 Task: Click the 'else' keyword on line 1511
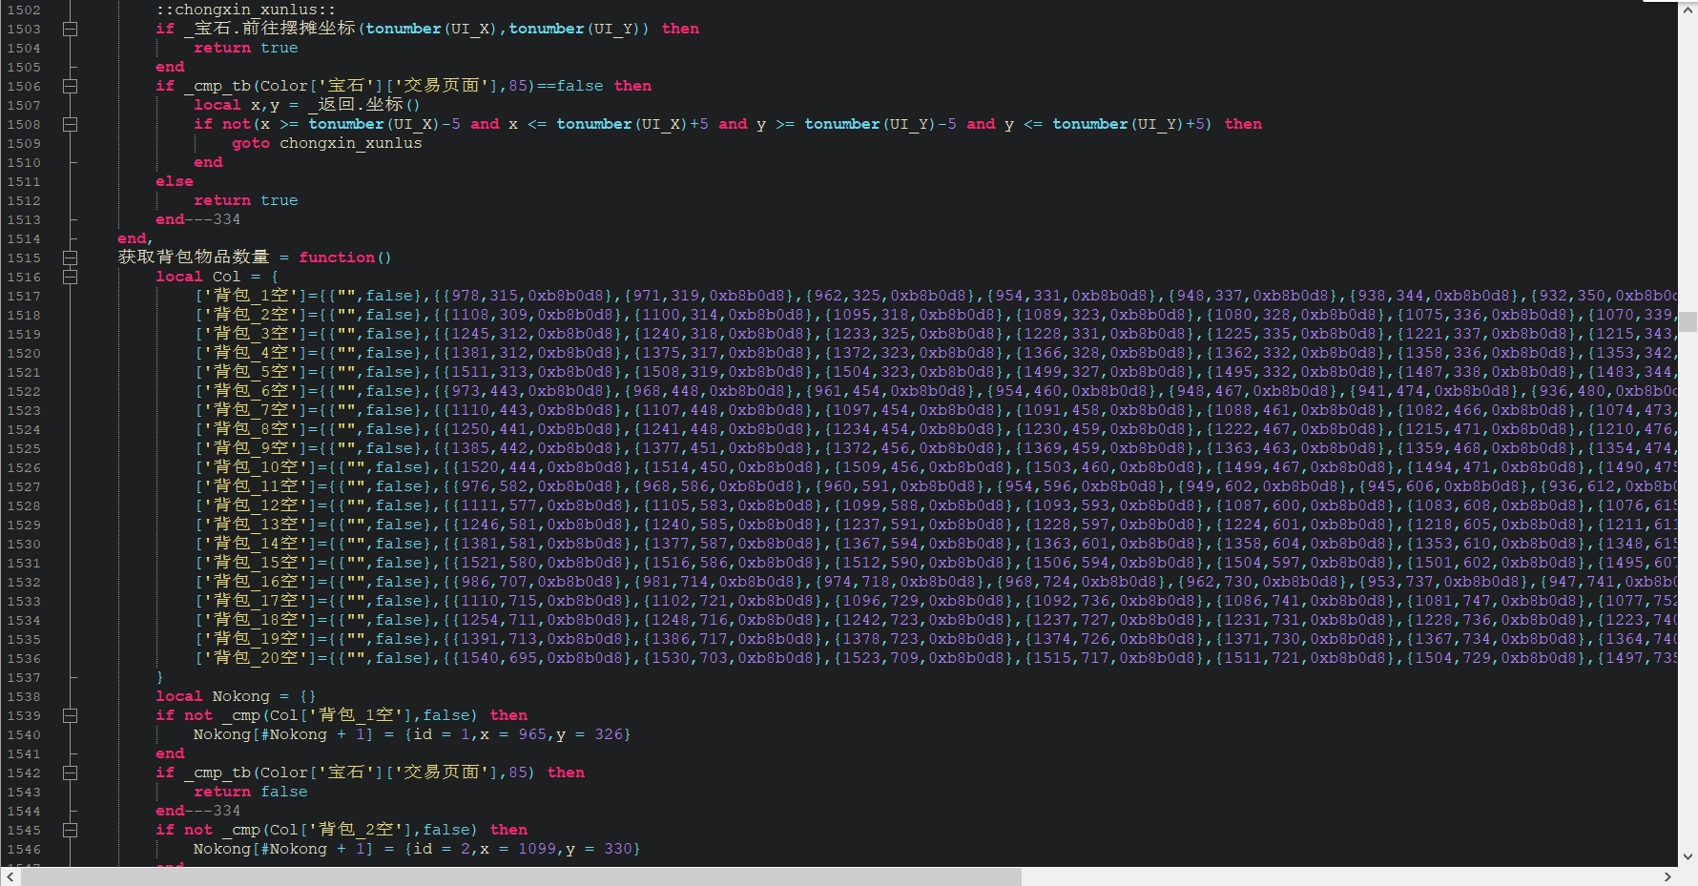pyautogui.click(x=175, y=181)
